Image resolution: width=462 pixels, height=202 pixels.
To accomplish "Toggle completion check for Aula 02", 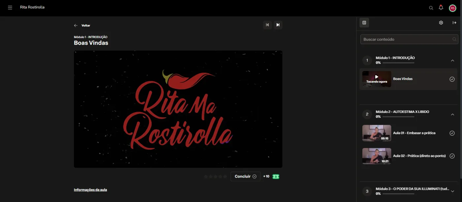I will coord(452,156).
